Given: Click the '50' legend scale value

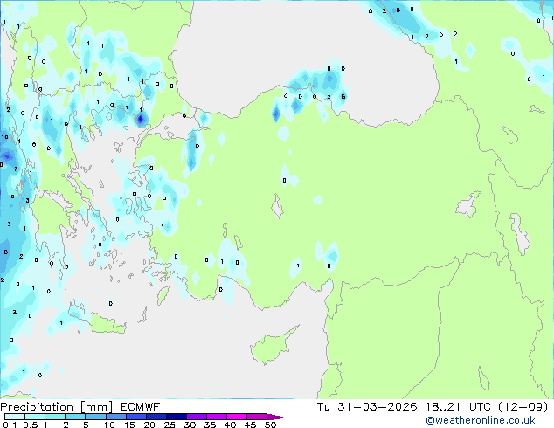Looking at the screenshot, I should (x=270, y=425).
